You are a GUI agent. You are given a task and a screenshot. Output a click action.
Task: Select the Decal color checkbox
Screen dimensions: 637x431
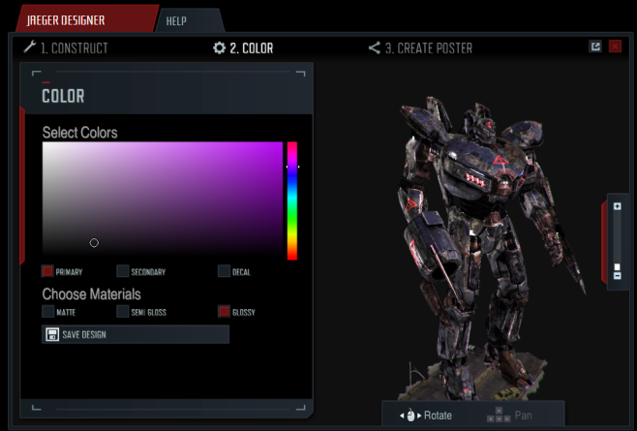224,271
